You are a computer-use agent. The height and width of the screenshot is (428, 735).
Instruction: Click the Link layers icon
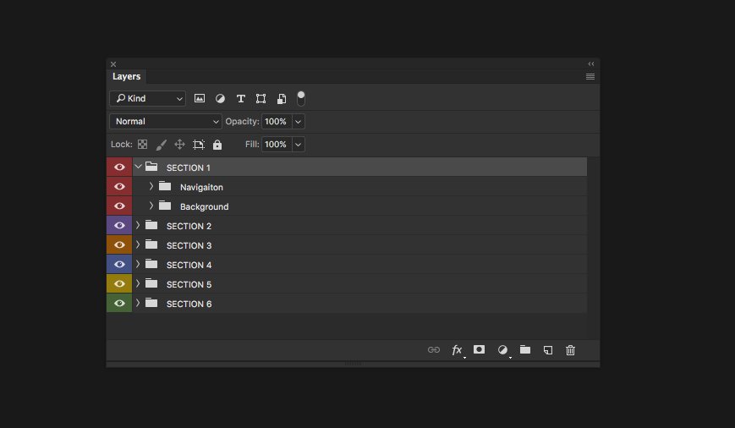(434, 349)
